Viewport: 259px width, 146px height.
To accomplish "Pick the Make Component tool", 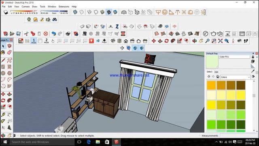I will (x=9, y=46).
